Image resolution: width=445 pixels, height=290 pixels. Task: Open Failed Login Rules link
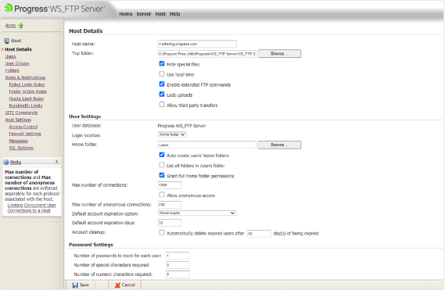click(27, 84)
